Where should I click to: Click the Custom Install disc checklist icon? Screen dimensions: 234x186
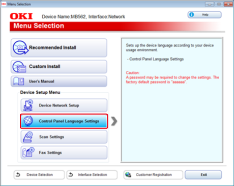click(19, 67)
